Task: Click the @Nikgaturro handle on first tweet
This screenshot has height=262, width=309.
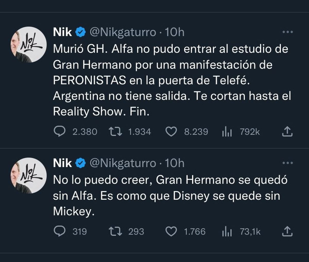Action: pyautogui.click(x=123, y=32)
